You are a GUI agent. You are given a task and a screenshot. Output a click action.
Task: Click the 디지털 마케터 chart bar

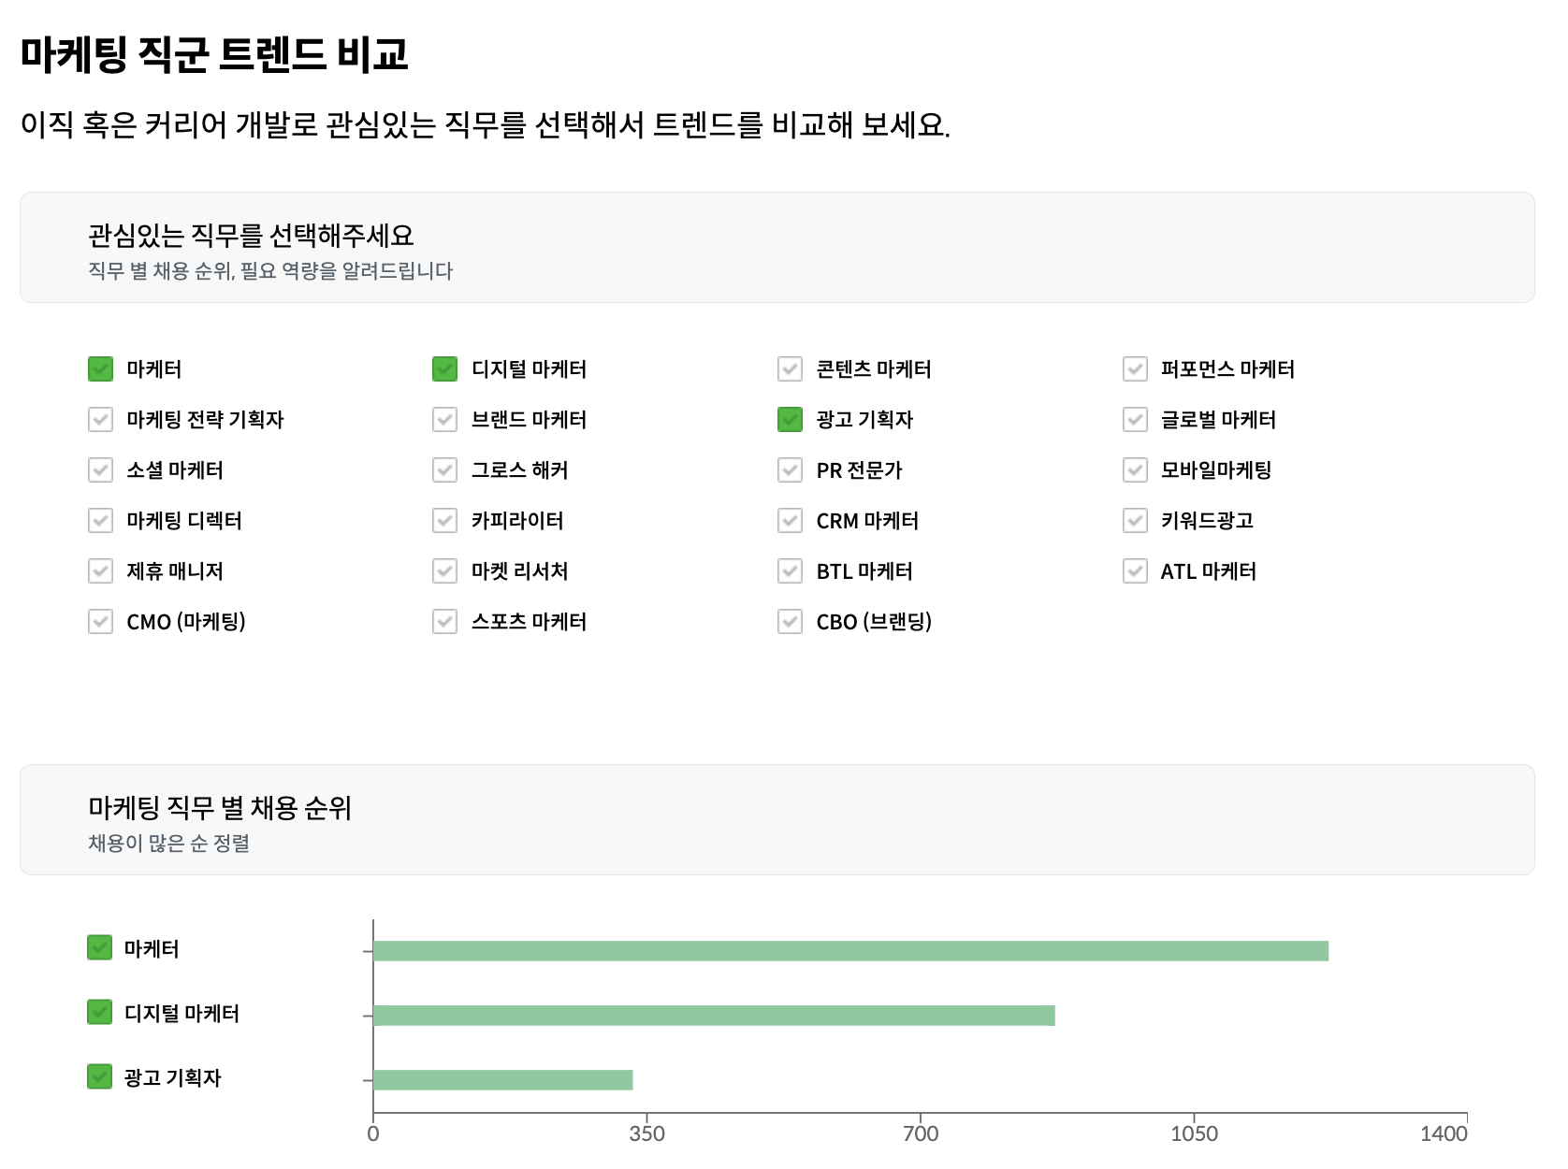pos(713,1016)
